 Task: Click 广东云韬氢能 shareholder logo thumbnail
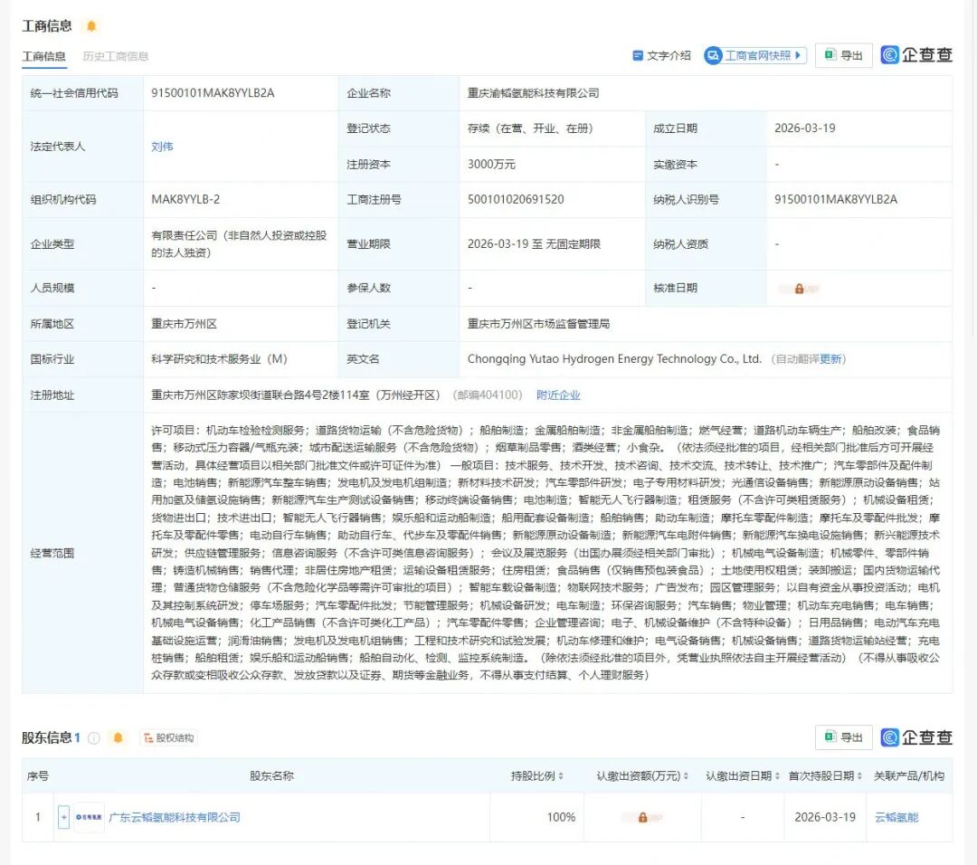tap(89, 817)
